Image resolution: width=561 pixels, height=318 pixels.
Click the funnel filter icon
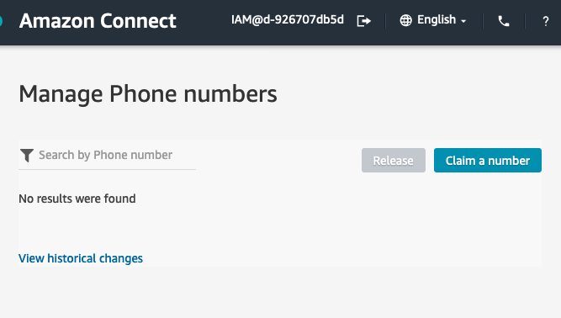click(x=27, y=156)
